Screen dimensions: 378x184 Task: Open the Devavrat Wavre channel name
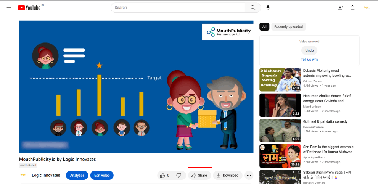(x=314, y=127)
